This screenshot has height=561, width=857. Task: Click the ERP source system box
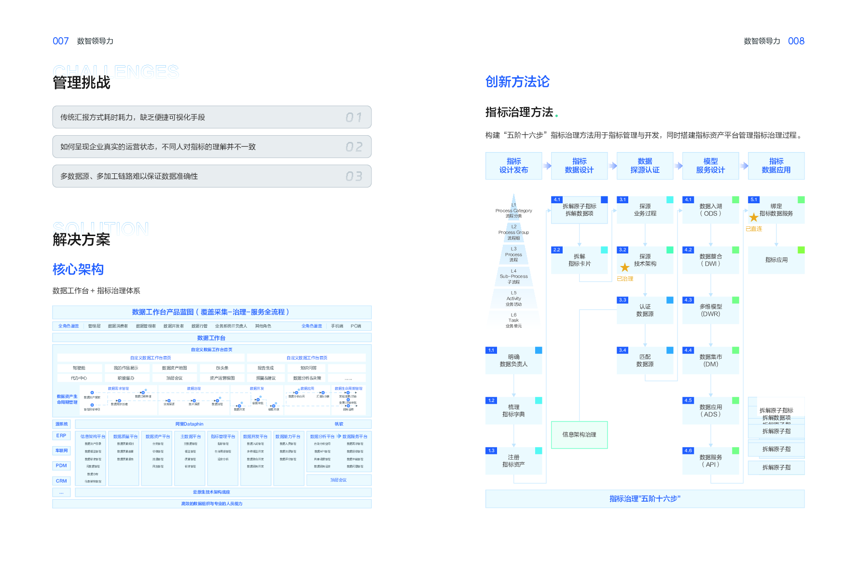coord(61,435)
